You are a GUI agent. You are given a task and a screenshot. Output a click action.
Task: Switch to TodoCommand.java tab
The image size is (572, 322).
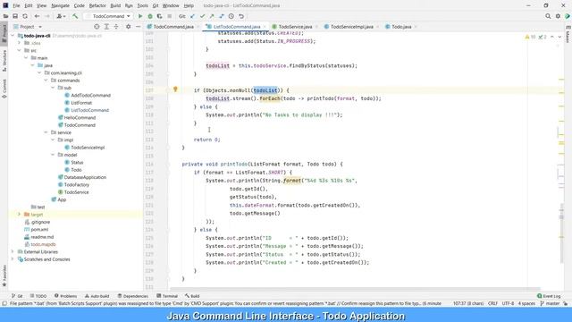click(173, 27)
